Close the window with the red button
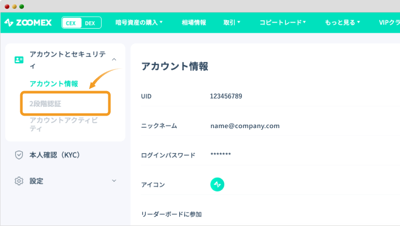 (7, 6)
